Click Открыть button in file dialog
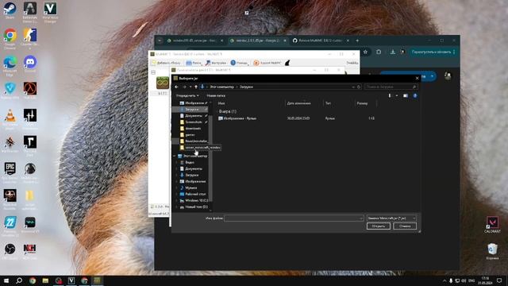This screenshot has width=508, height=286. [x=379, y=226]
